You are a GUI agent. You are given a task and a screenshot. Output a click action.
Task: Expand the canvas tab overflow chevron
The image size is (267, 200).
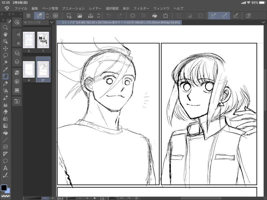pos(263,22)
